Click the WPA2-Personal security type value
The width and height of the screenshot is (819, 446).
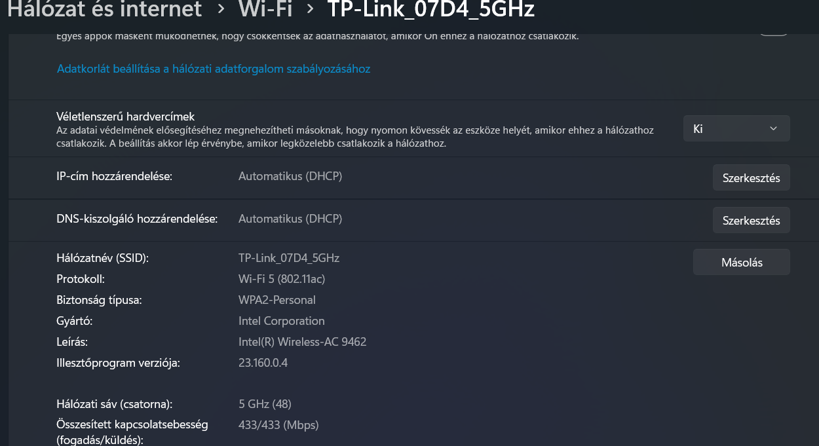(277, 300)
